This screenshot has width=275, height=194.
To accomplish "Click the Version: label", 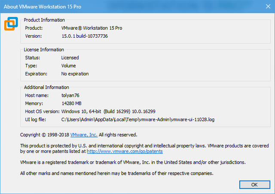I will point(34,36).
